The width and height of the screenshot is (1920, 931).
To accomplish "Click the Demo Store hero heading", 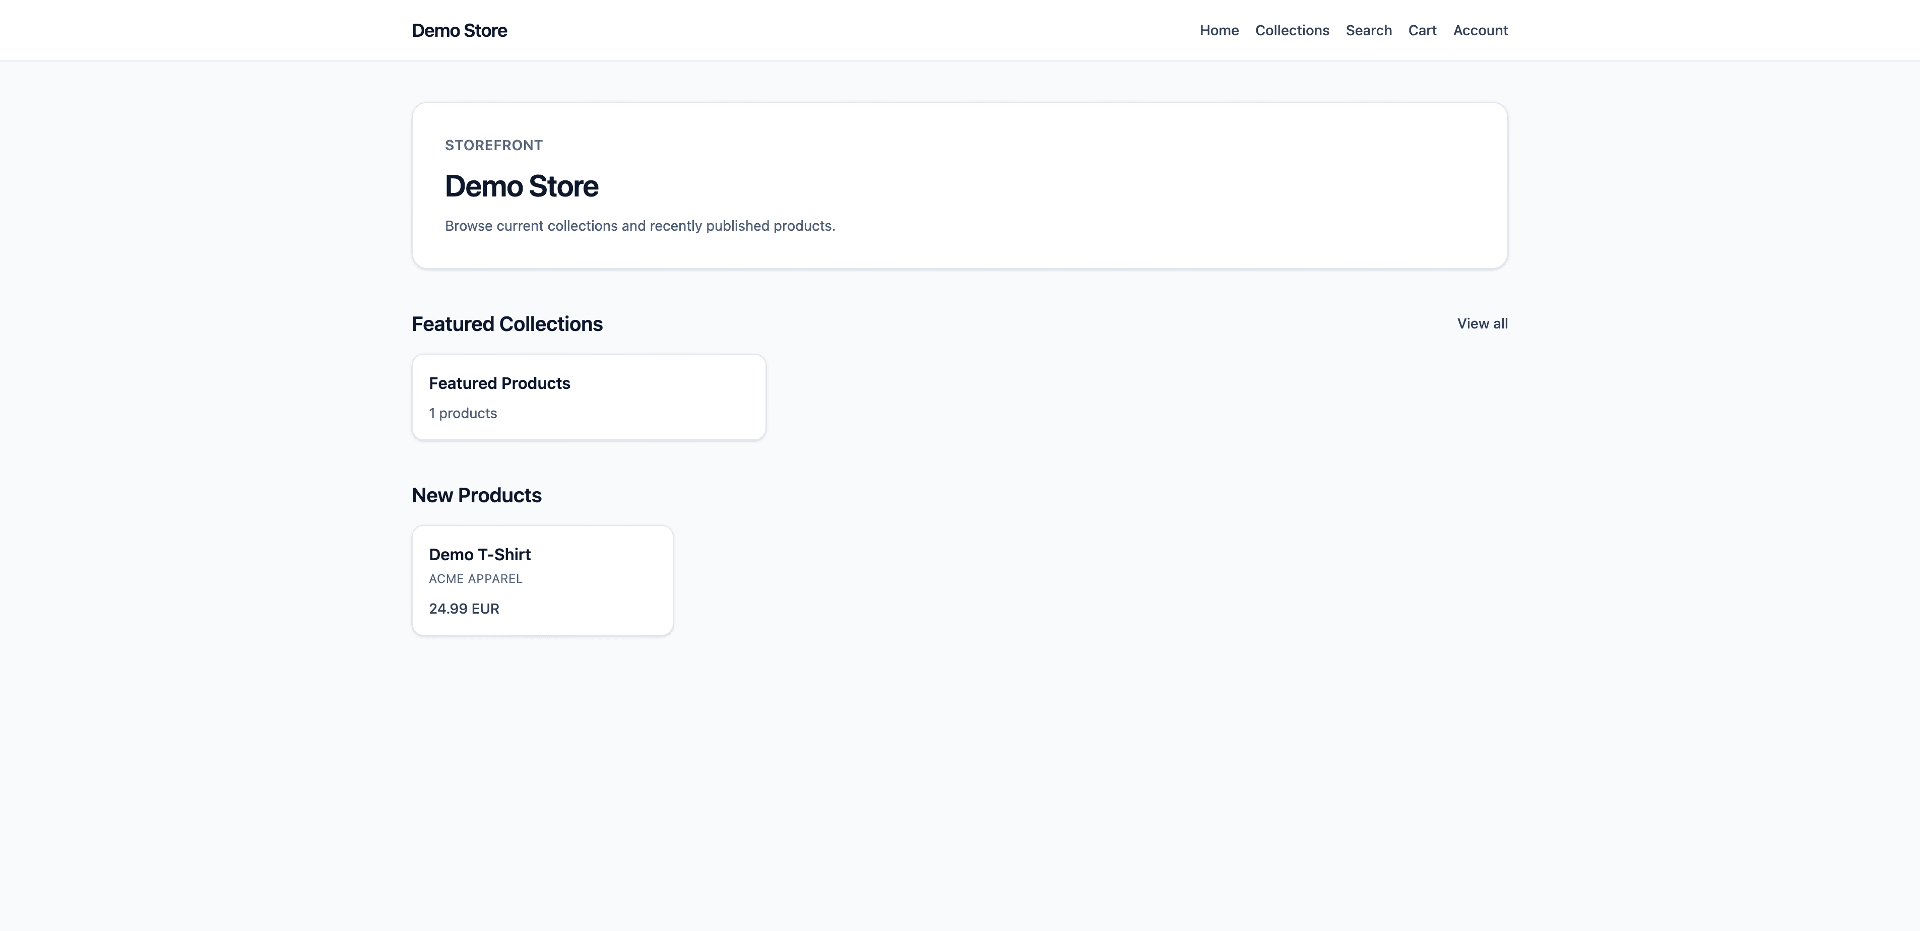I will 522,185.
